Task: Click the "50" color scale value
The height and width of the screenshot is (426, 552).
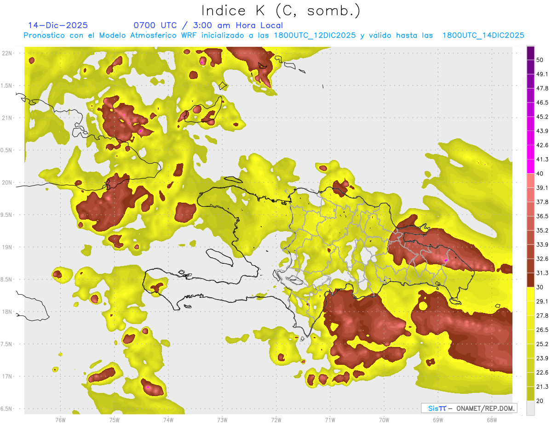Action: click(540, 60)
